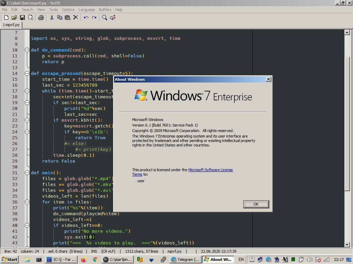Open a file with the folder icon

click(14, 18)
